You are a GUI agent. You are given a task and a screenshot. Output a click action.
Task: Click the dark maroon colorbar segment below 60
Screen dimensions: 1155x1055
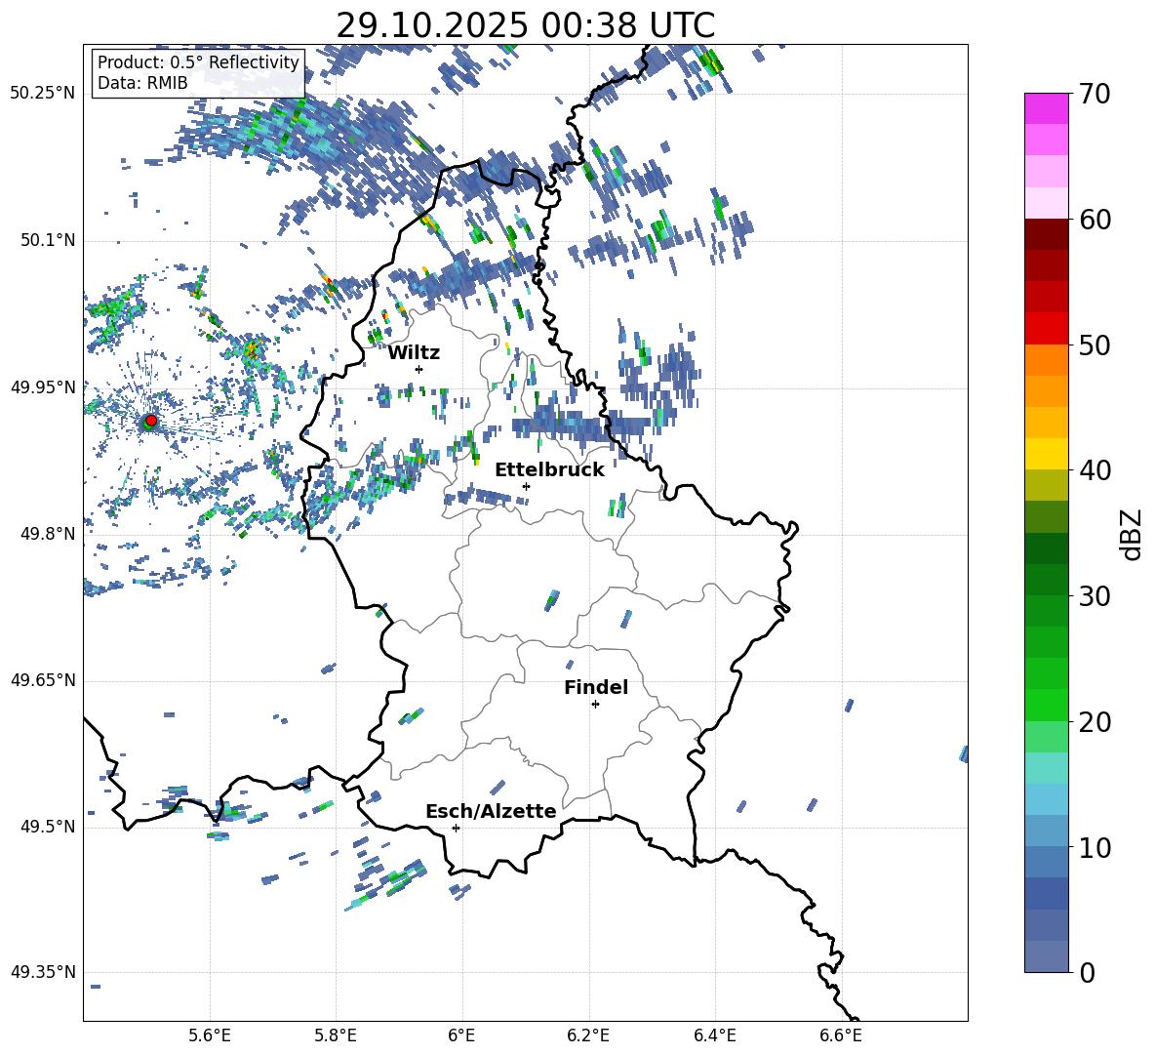tap(1046, 234)
